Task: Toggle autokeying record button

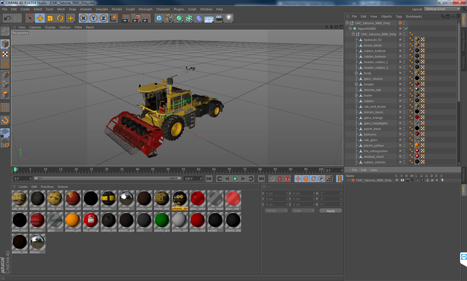Action: (x=280, y=179)
